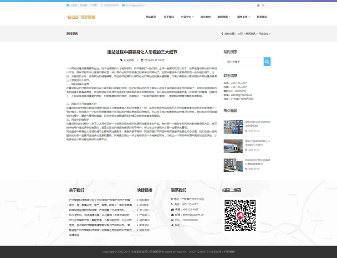
Task: Click the envelope icon beside admin@yzjuren.cn in top bar
Action: point(123,5)
